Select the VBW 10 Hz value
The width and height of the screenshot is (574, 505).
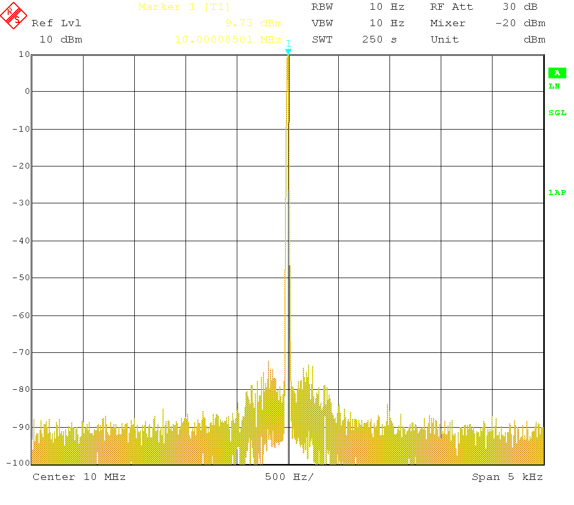(x=387, y=23)
